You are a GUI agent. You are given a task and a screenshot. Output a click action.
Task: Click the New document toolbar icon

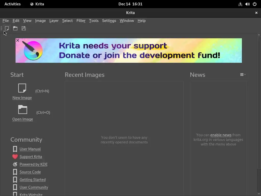[x=7, y=28]
